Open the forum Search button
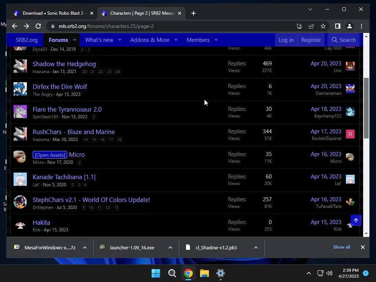Screen dimensions: 376x282 pos(343,40)
